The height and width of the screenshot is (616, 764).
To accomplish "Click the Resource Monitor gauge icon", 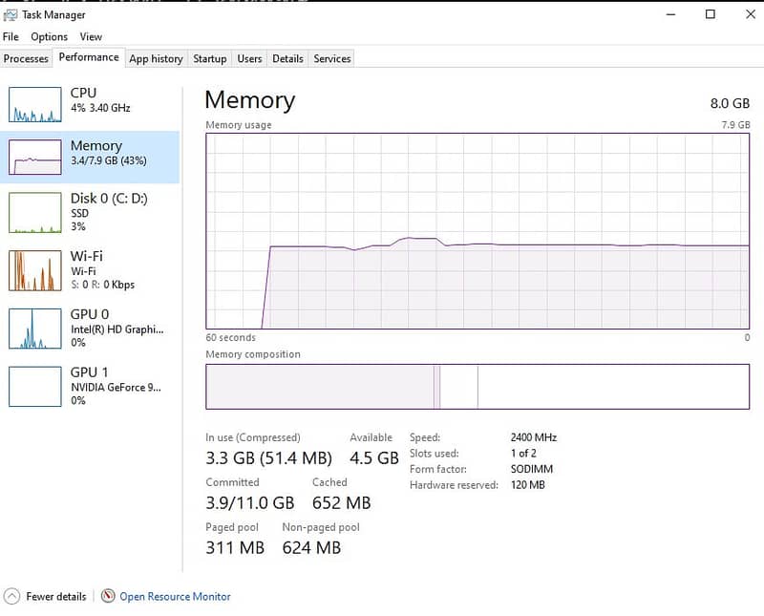I will tap(108, 596).
